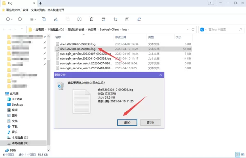Image resolution: width=246 pixels, height=158 pixels.
Task: Sort by 修改日期 column header
Action: coord(121,37)
